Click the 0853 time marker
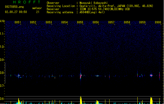This screenshot has height=104, width=164. (x=49, y=22)
